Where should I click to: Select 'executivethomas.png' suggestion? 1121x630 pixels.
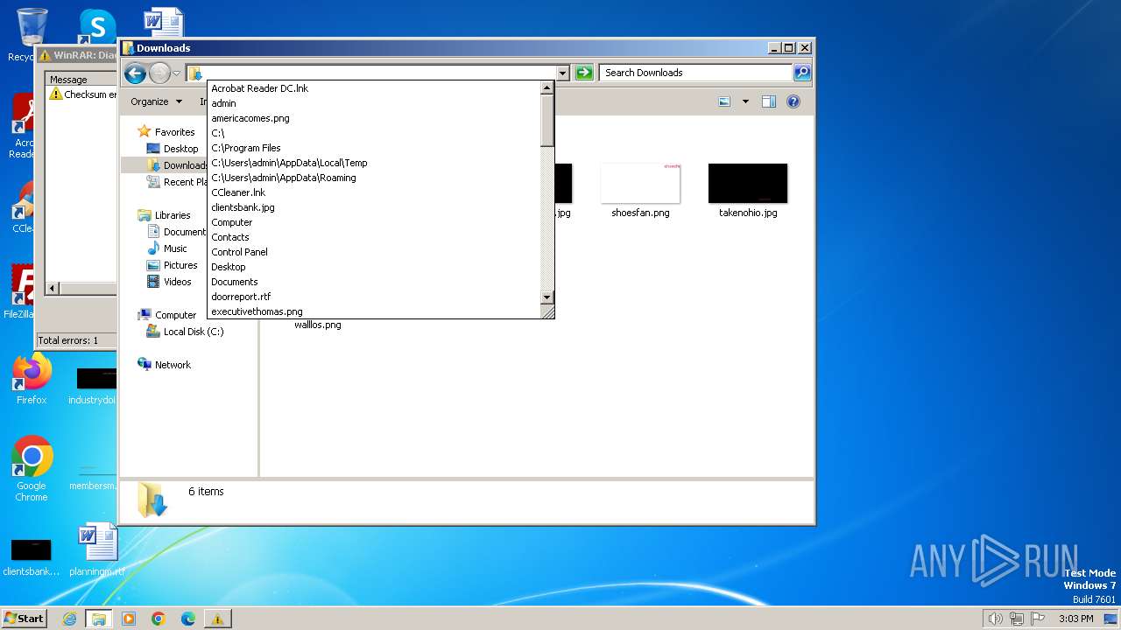click(x=374, y=311)
